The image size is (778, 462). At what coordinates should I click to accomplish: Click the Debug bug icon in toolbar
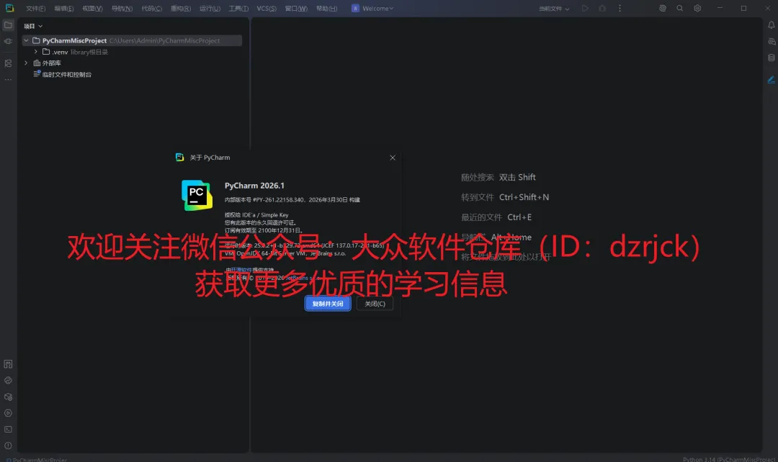coord(602,9)
